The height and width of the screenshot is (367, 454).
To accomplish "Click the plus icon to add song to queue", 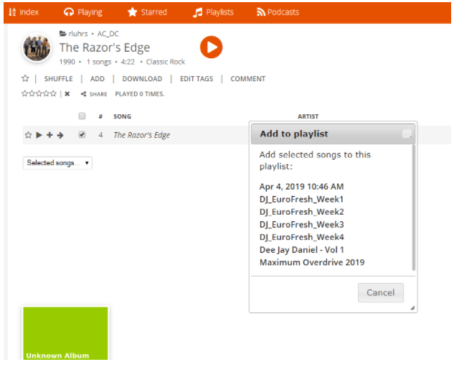I will click(x=49, y=135).
